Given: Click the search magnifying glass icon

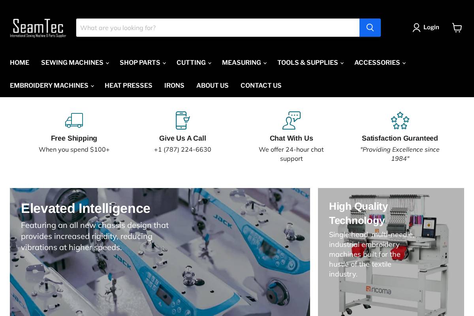Looking at the screenshot, I should point(370,28).
